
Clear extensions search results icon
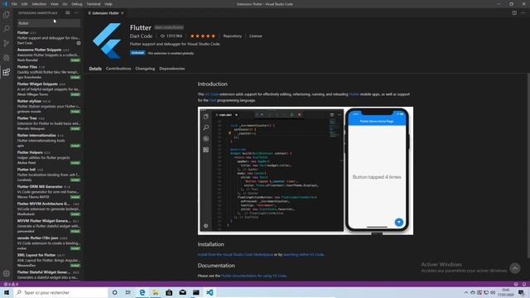coord(68,13)
